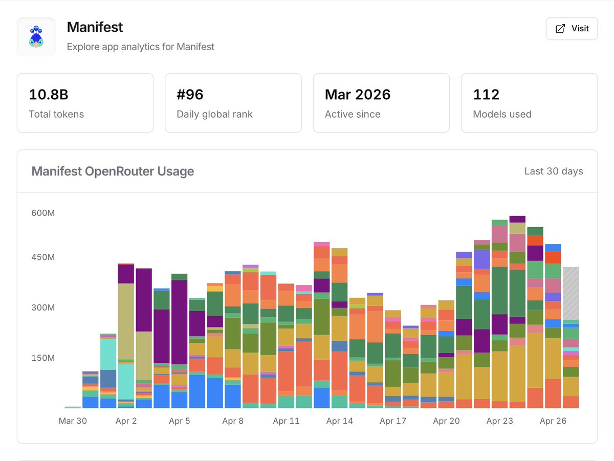Click the 112 Models used card

tap(529, 103)
